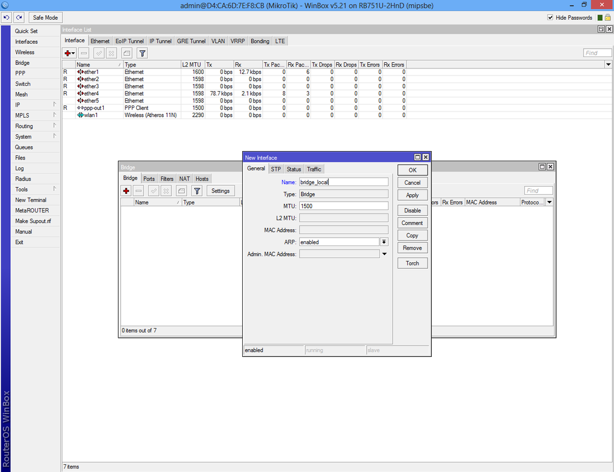Viewport: 614px width, 472px height.
Task: Click the redo arrow icon
Action: 19,17
